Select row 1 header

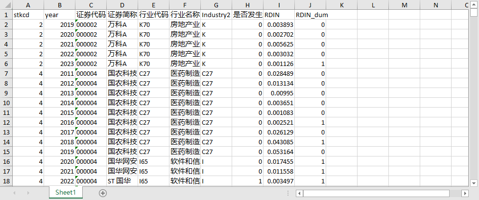pyautogui.click(x=6, y=15)
